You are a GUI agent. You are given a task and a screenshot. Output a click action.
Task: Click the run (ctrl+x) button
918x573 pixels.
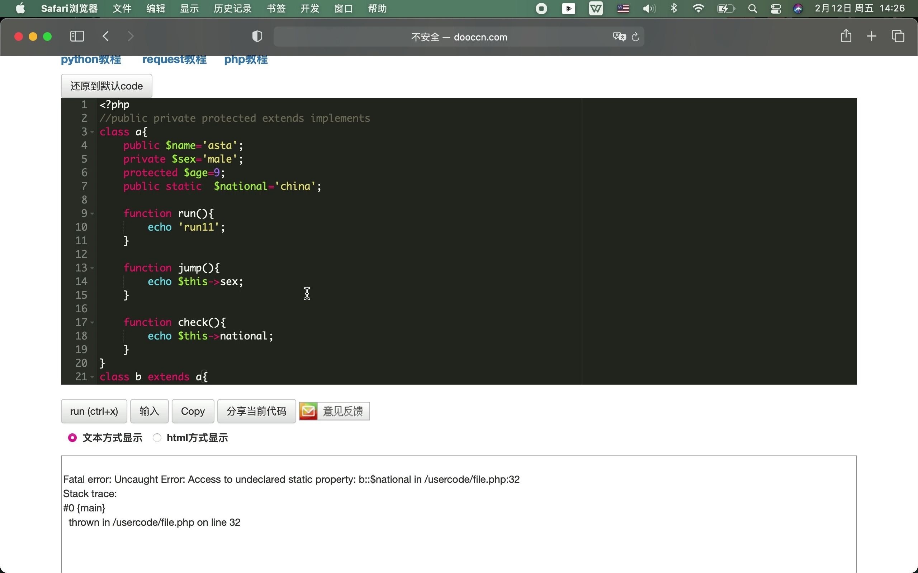[94, 411]
